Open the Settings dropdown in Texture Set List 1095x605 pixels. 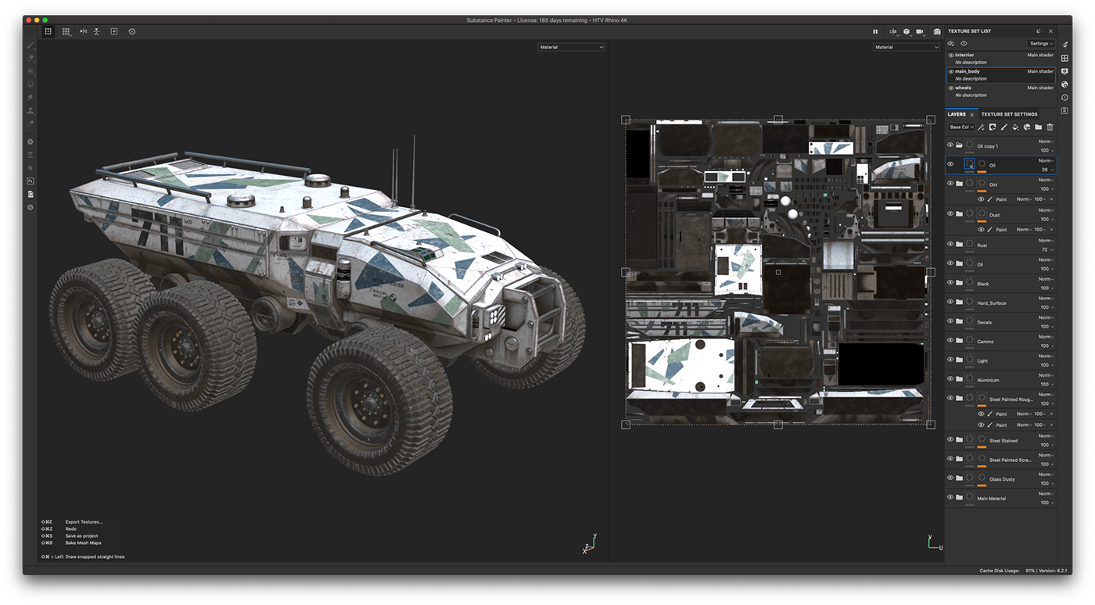(x=1040, y=44)
